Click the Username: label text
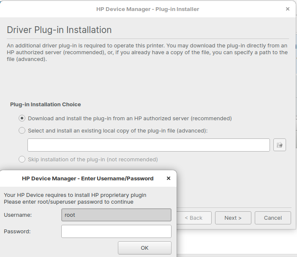Viewport: 297px width, 257px height. (18, 215)
